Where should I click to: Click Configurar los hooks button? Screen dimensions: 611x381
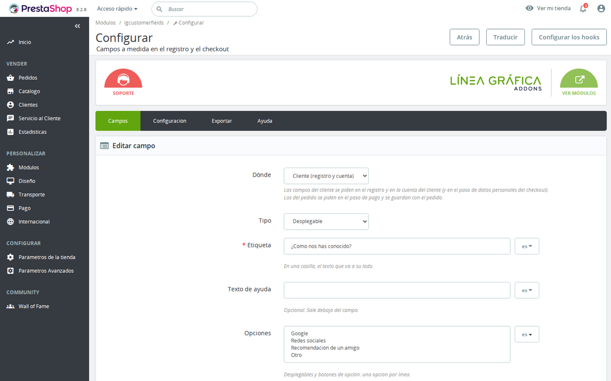point(569,37)
